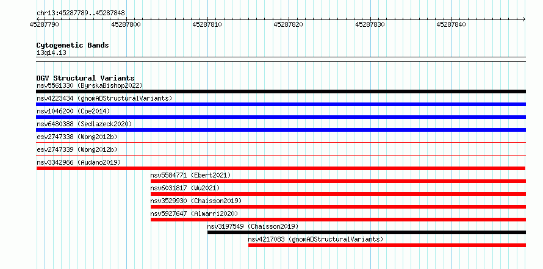This screenshot has width=543, height=269.
Task: Click ruler position 45287830
Action: (370, 24)
